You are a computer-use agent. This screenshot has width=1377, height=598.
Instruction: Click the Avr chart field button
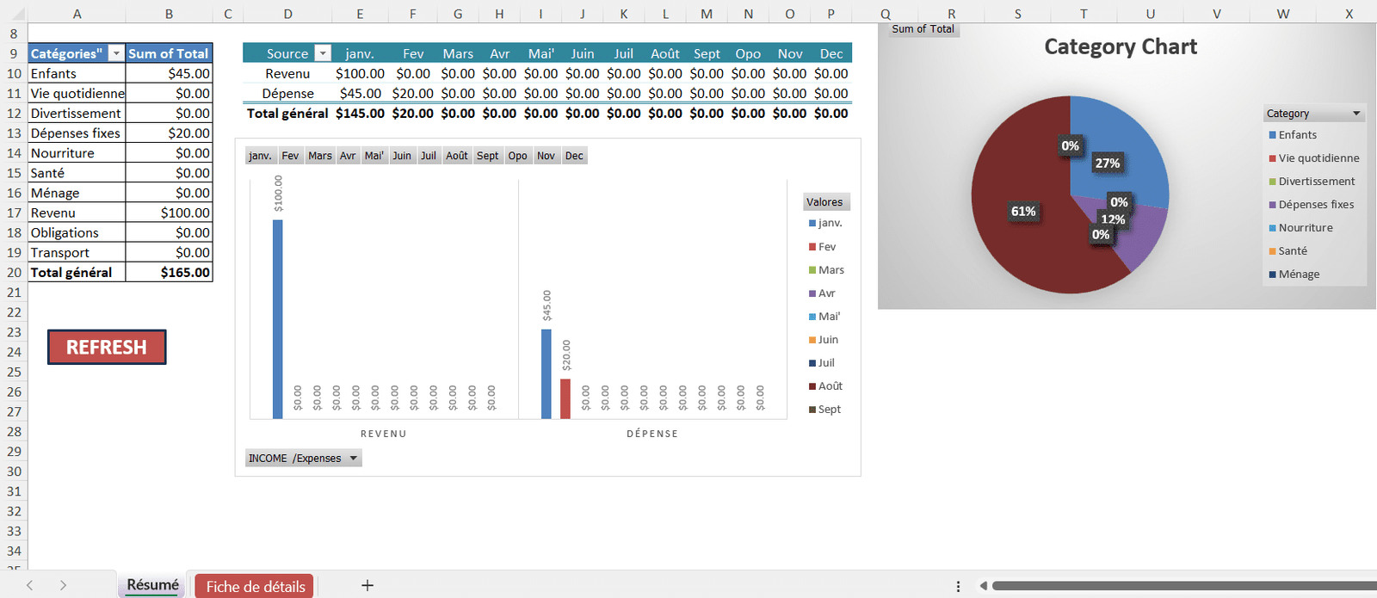pyautogui.click(x=348, y=156)
